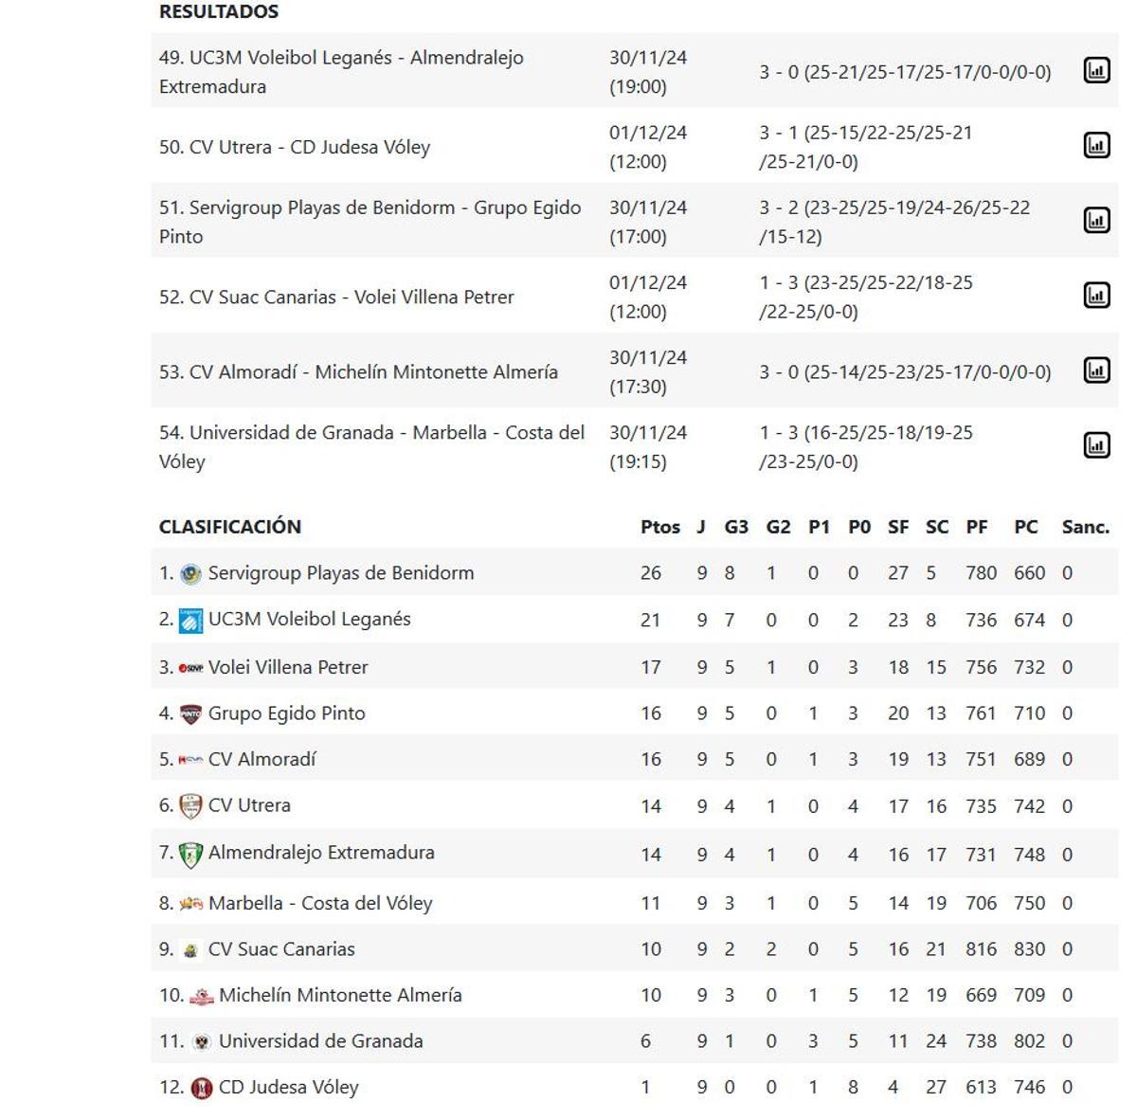View chart icon for CV Almoradí result
Image resolution: width=1137 pixels, height=1119 pixels.
(x=1096, y=370)
